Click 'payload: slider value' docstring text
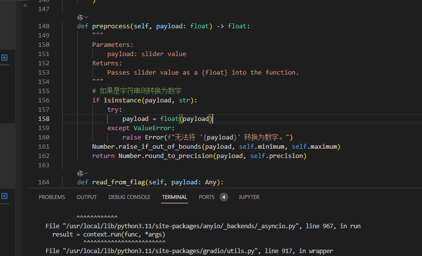 pos(147,54)
